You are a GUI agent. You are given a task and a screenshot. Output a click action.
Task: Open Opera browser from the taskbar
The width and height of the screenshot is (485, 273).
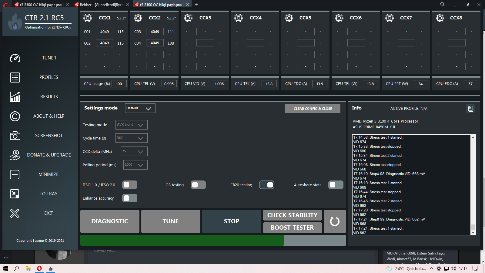point(39,268)
